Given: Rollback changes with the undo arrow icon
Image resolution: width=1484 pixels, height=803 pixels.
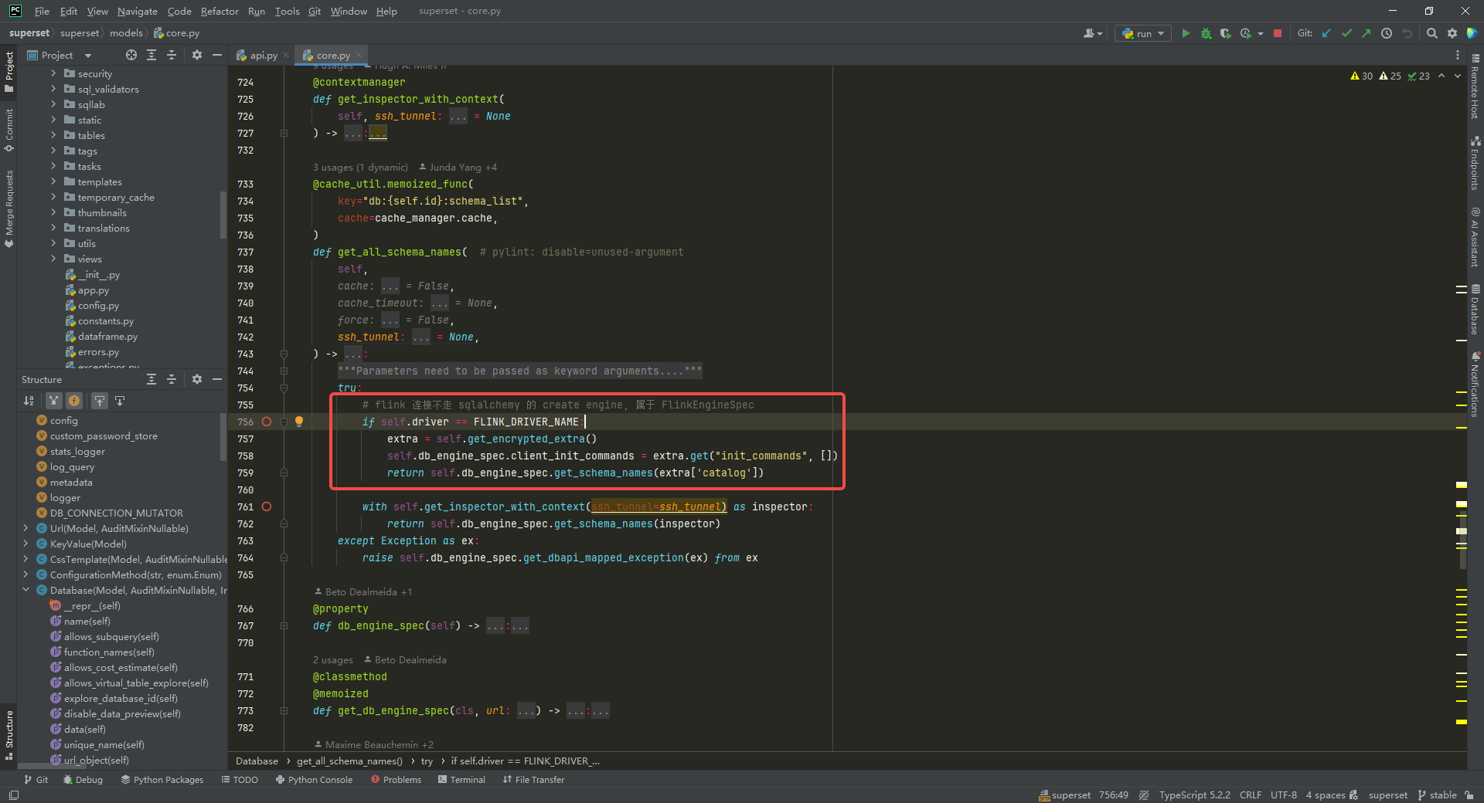Looking at the screenshot, I should point(1407,33).
